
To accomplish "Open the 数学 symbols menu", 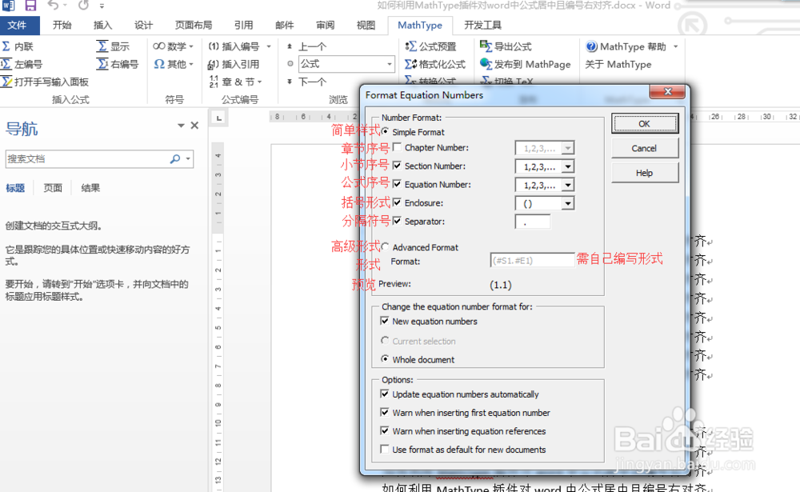I will 174,46.
